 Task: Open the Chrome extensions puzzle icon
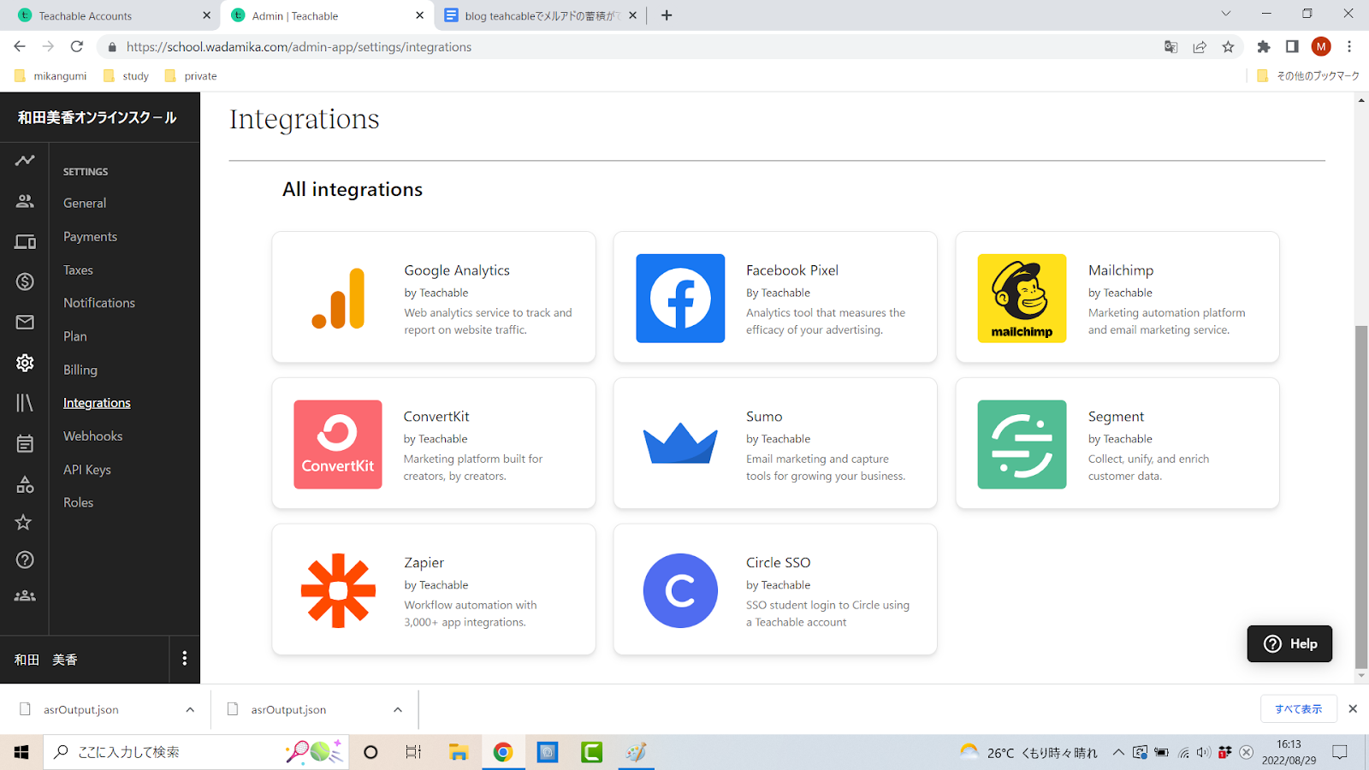click(x=1264, y=47)
